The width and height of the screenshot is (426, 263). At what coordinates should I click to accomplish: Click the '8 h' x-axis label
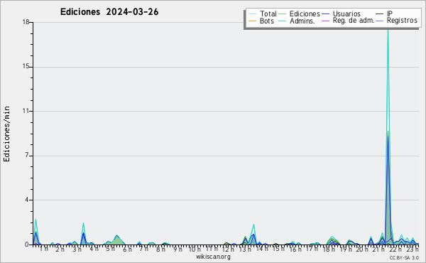click(x=160, y=249)
